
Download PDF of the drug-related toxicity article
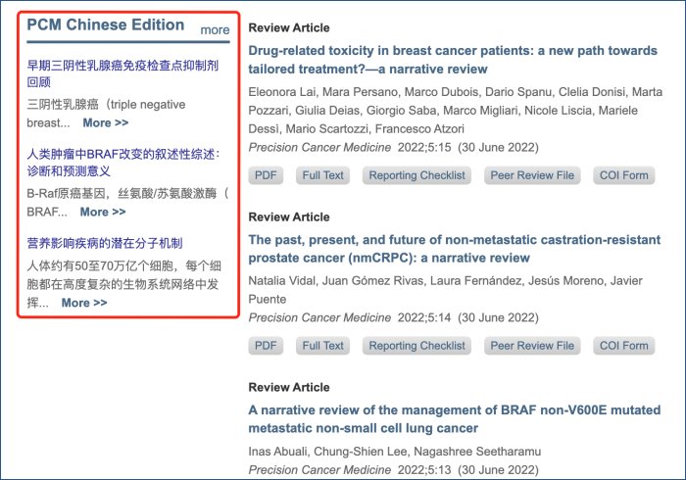(266, 175)
